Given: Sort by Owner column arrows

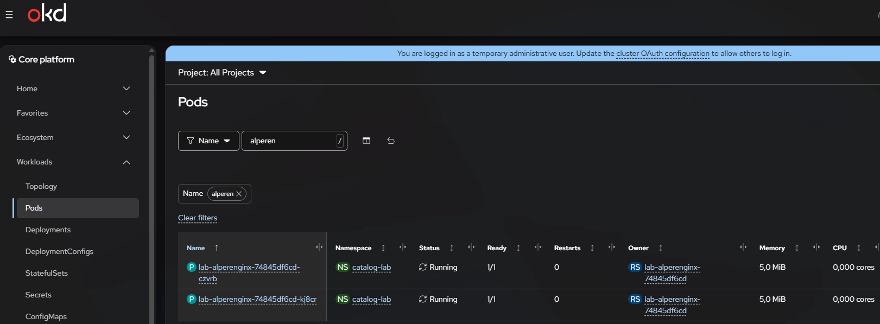Looking at the screenshot, I should tap(661, 248).
